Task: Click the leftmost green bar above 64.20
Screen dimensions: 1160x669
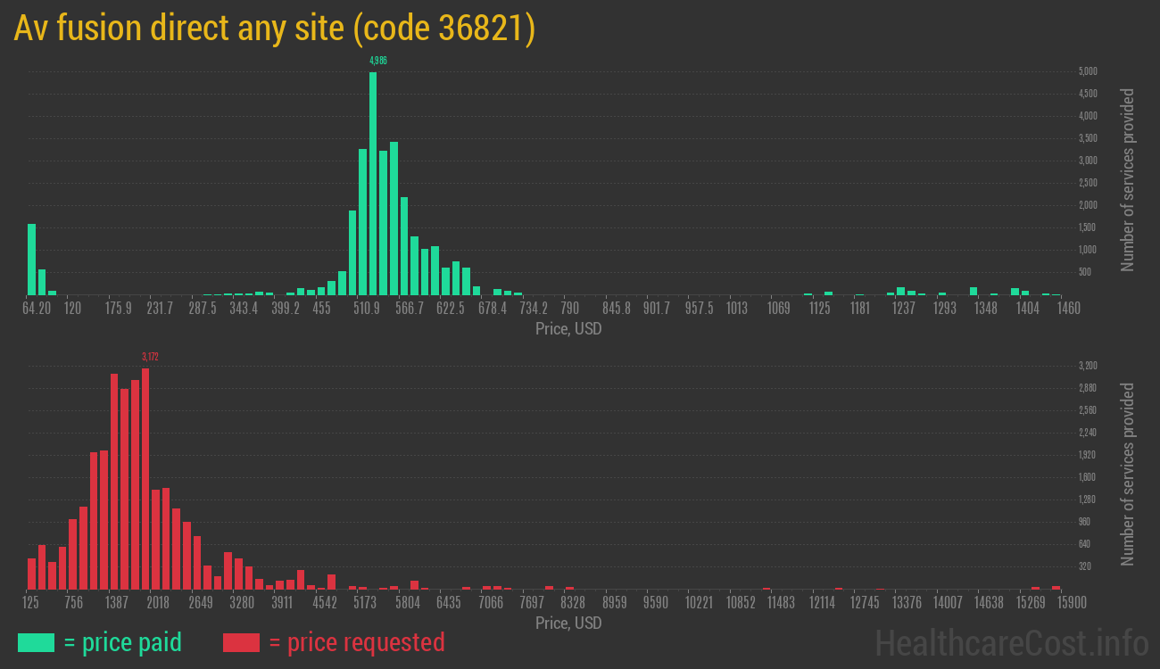Action: point(32,259)
